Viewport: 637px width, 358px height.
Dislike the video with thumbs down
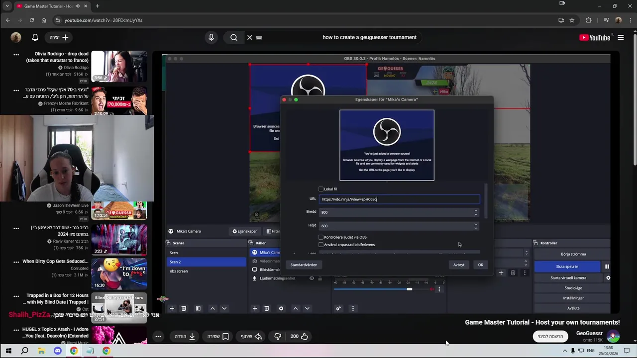pos(278,336)
